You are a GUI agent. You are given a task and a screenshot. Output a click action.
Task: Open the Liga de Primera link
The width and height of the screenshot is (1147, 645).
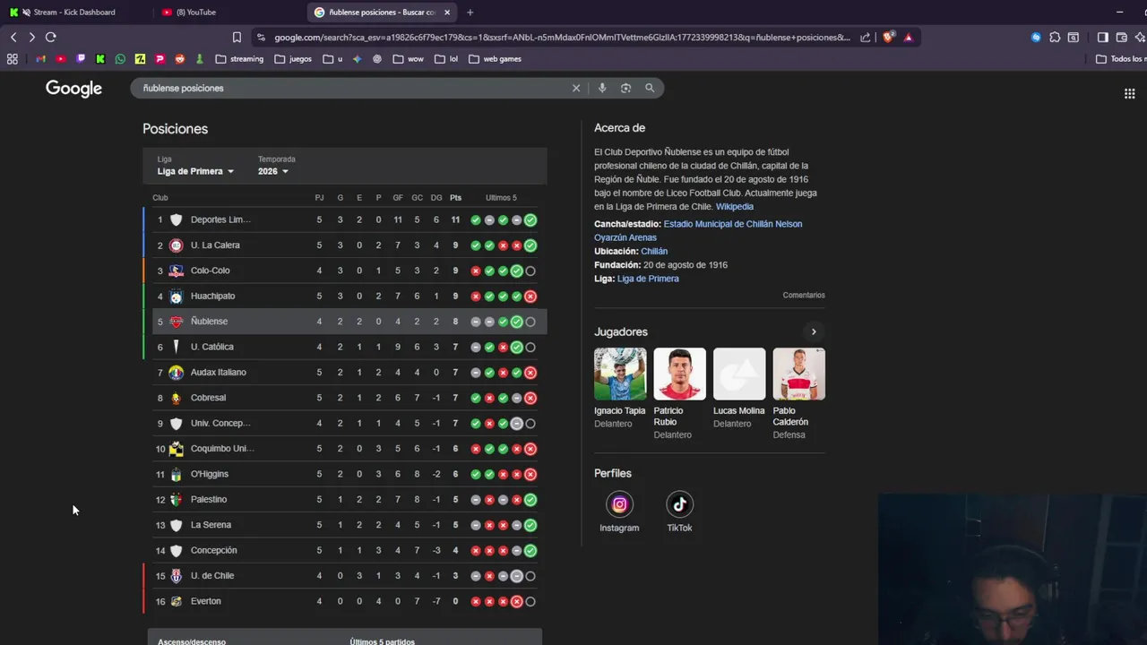pyautogui.click(x=648, y=279)
